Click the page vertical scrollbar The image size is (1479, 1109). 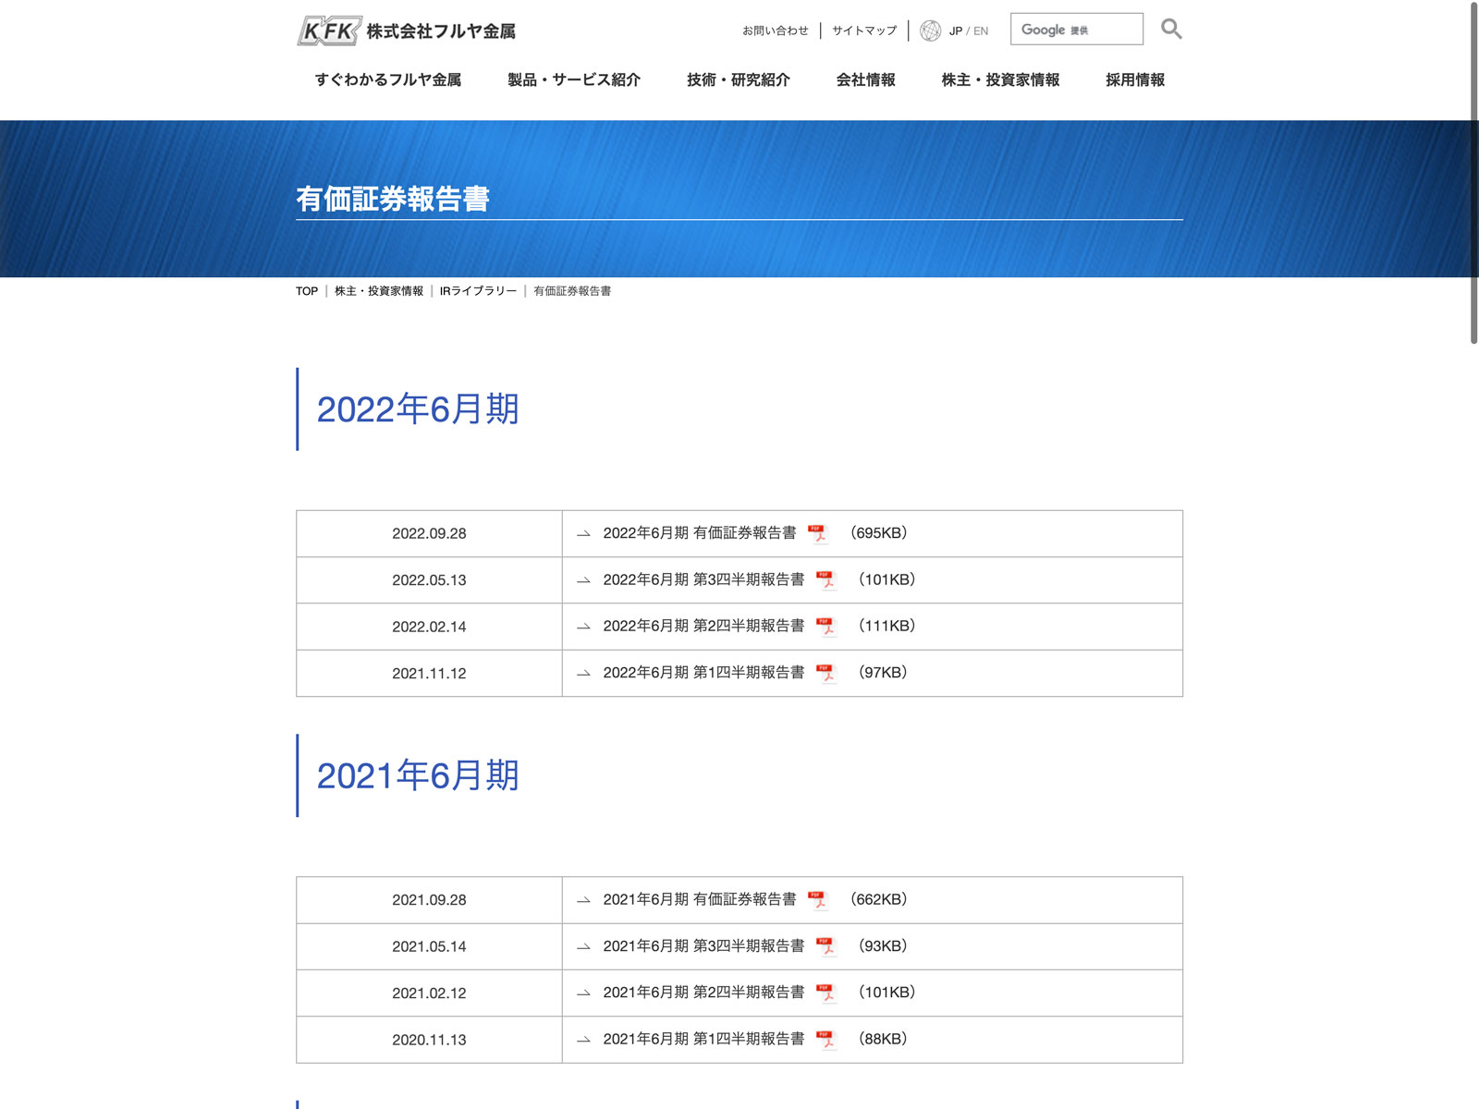pos(1473,176)
